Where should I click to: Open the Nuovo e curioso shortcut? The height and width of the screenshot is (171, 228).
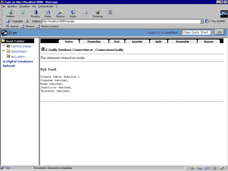(48, 26)
